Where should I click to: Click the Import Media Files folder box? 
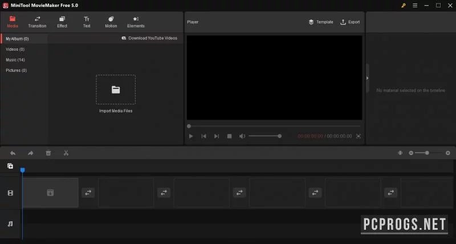116,90
